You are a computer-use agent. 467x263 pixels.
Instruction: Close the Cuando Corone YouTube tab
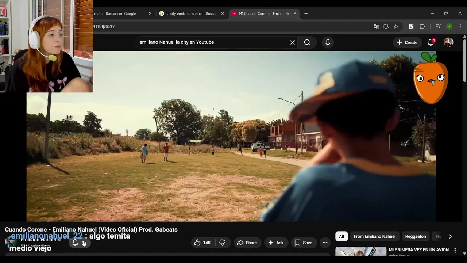[x=295, y=14]
